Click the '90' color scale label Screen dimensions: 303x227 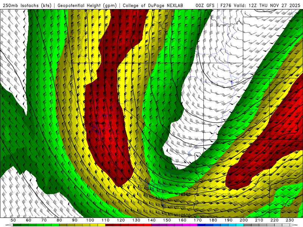click(75, 220)
